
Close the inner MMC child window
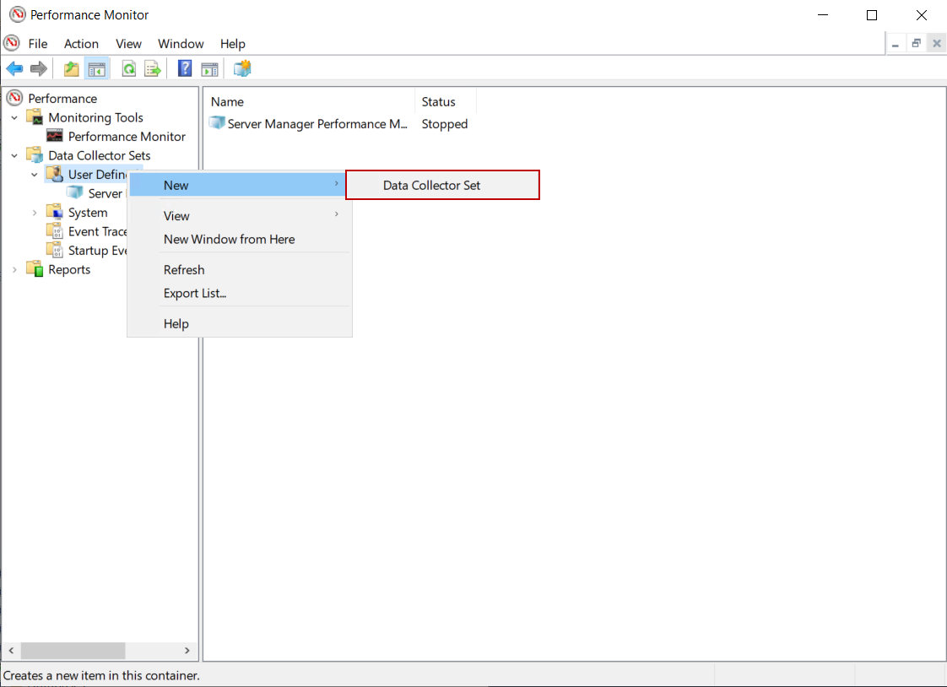point(937,44)
